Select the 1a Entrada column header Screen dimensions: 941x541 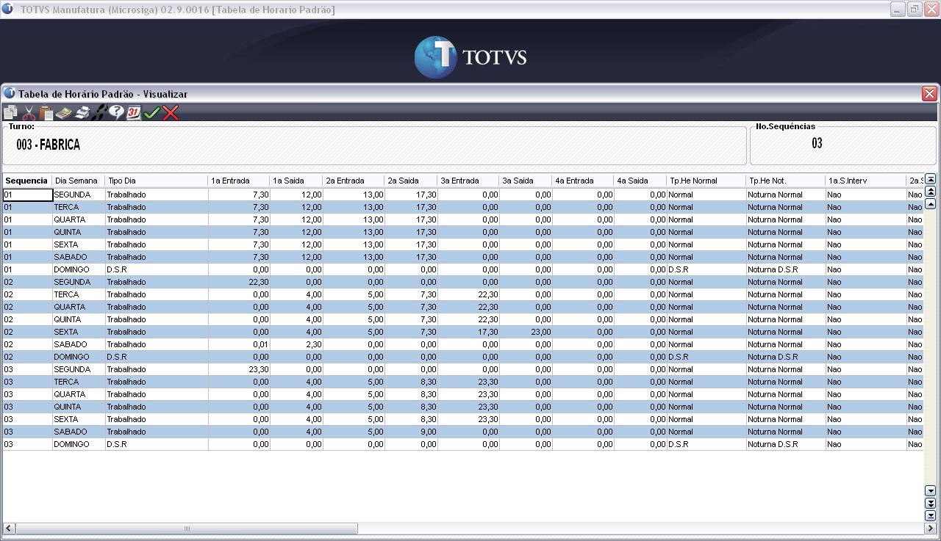(239, 181)
